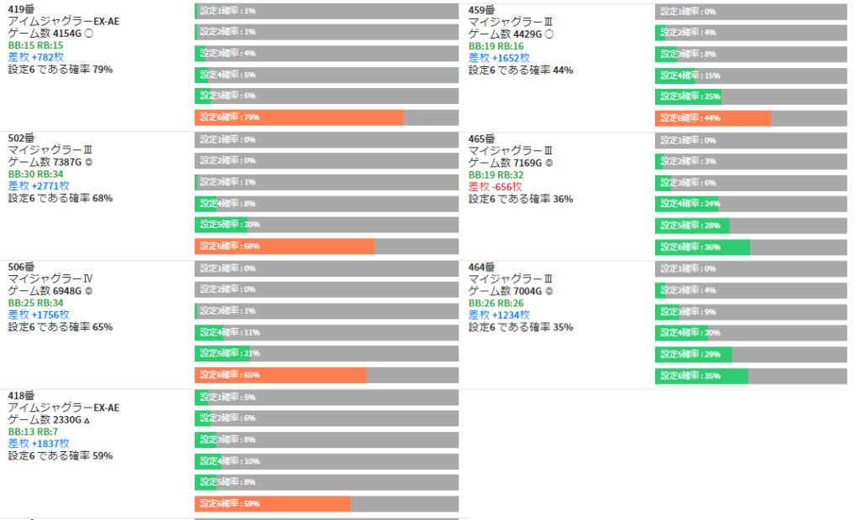Select the 419番 machine heading
Screen dimensions: 860x520
click(x=21, y=9)
